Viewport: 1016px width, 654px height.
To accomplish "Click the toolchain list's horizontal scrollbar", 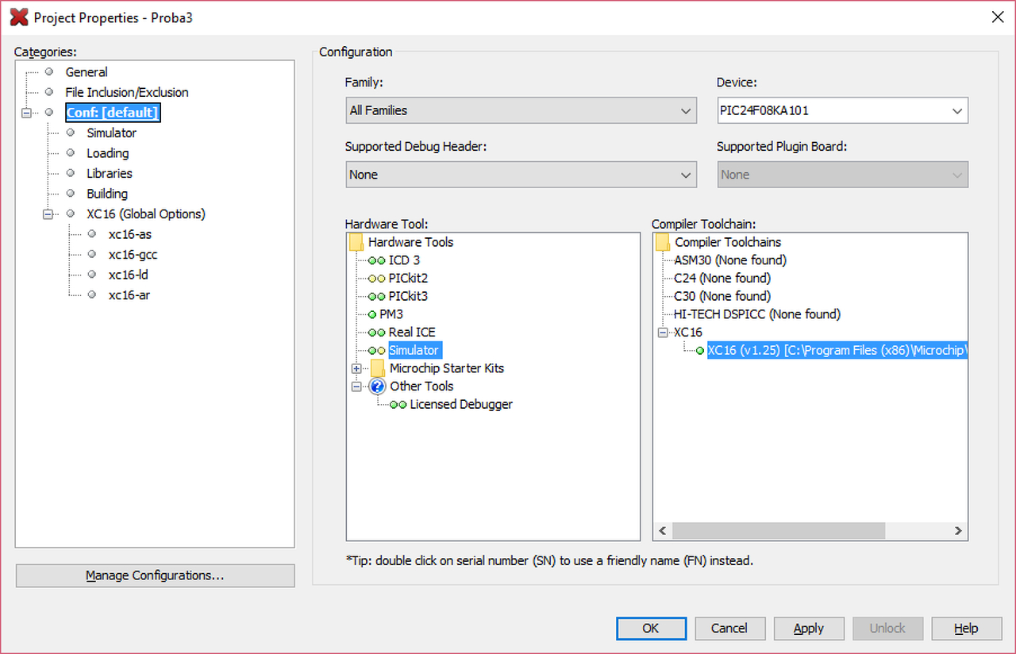I will click(x=778, y=530).
